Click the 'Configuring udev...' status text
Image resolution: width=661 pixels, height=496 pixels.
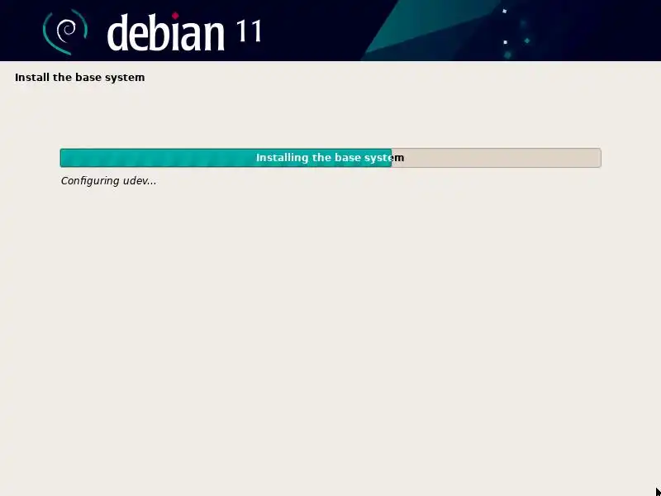pos(109,181)
